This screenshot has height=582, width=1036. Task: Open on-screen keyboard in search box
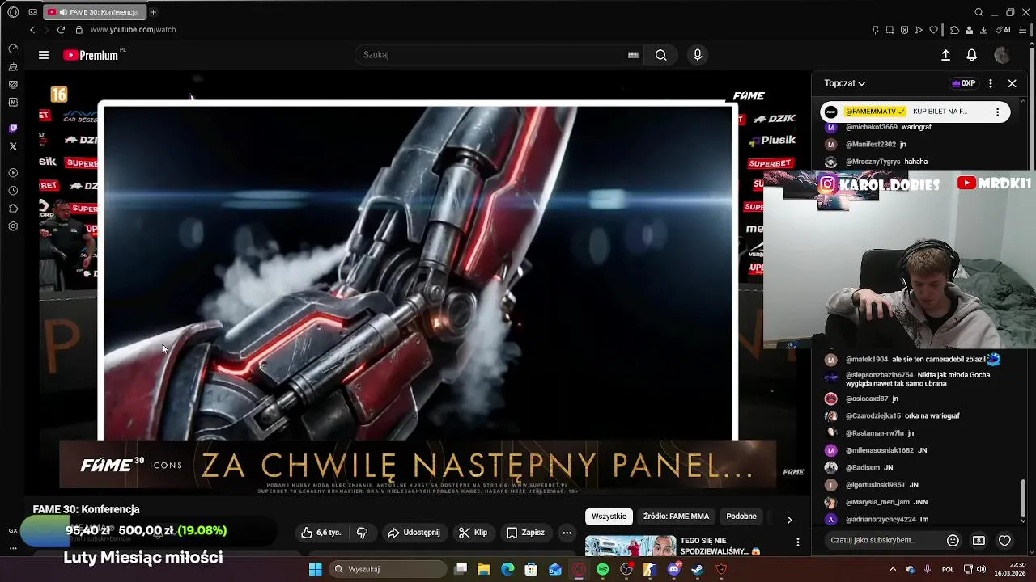pyautogui.click(x=633, y=55)
